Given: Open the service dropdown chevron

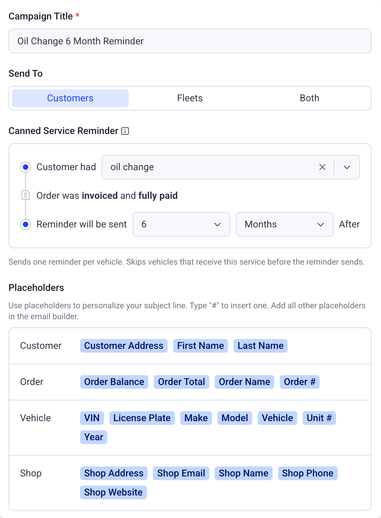Looking at the screenshot, I should point(347,167).
